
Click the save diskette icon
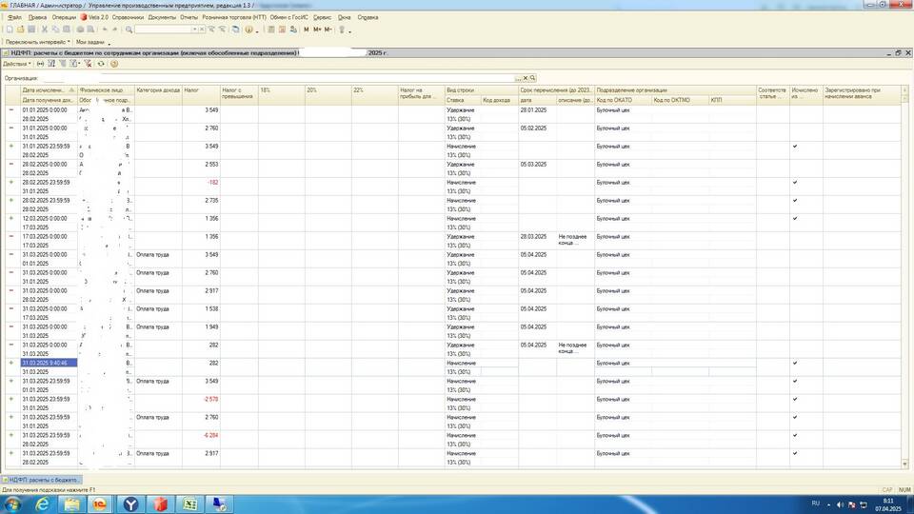click(x=31, y=30)
